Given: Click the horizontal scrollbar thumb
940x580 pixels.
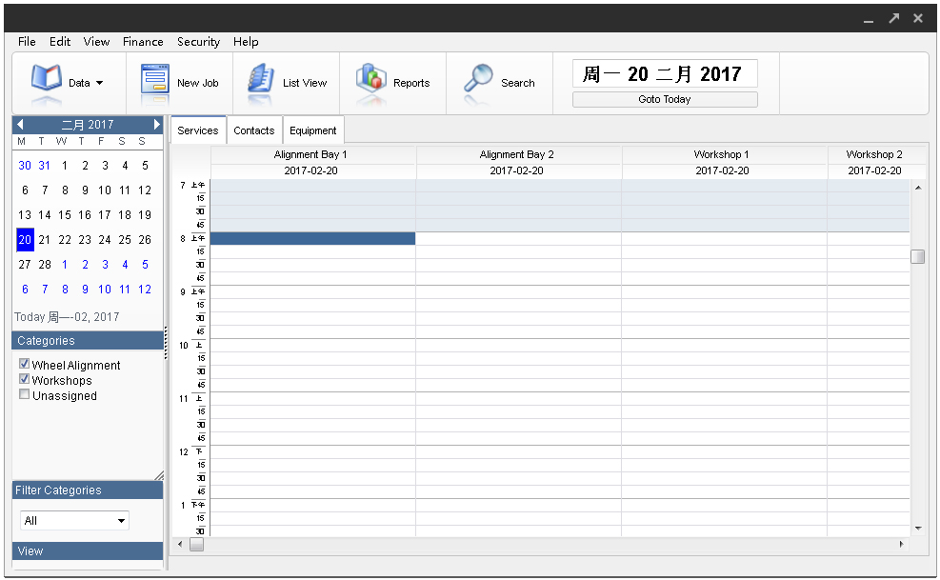Looking at the screenshot, I should click(196, 544).
